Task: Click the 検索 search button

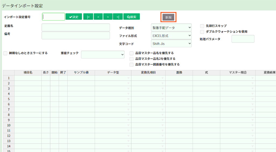Action: [x=131, y=17]
